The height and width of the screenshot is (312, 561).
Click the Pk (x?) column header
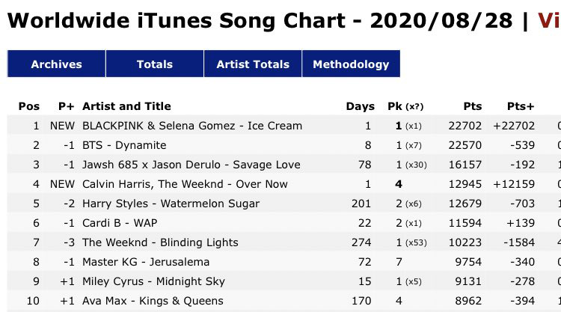coord(405,106)
